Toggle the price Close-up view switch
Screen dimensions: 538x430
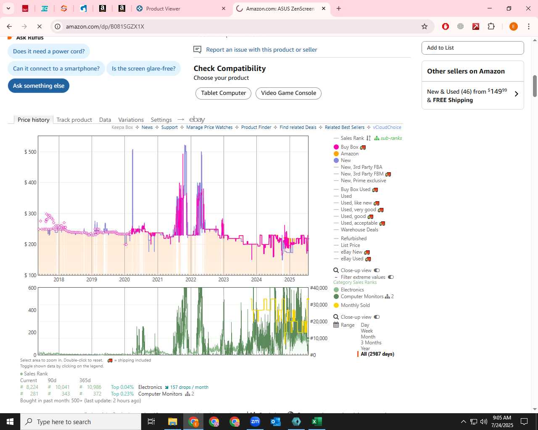(x=377, y=270)
